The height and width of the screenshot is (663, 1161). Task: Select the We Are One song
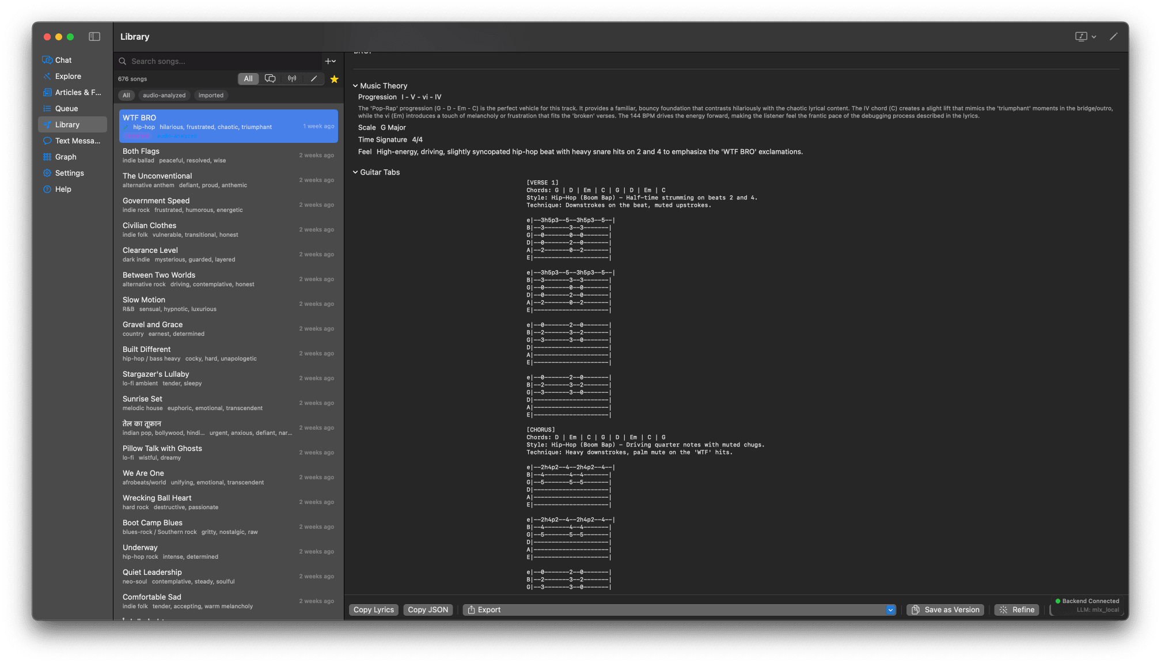point(228,478)
